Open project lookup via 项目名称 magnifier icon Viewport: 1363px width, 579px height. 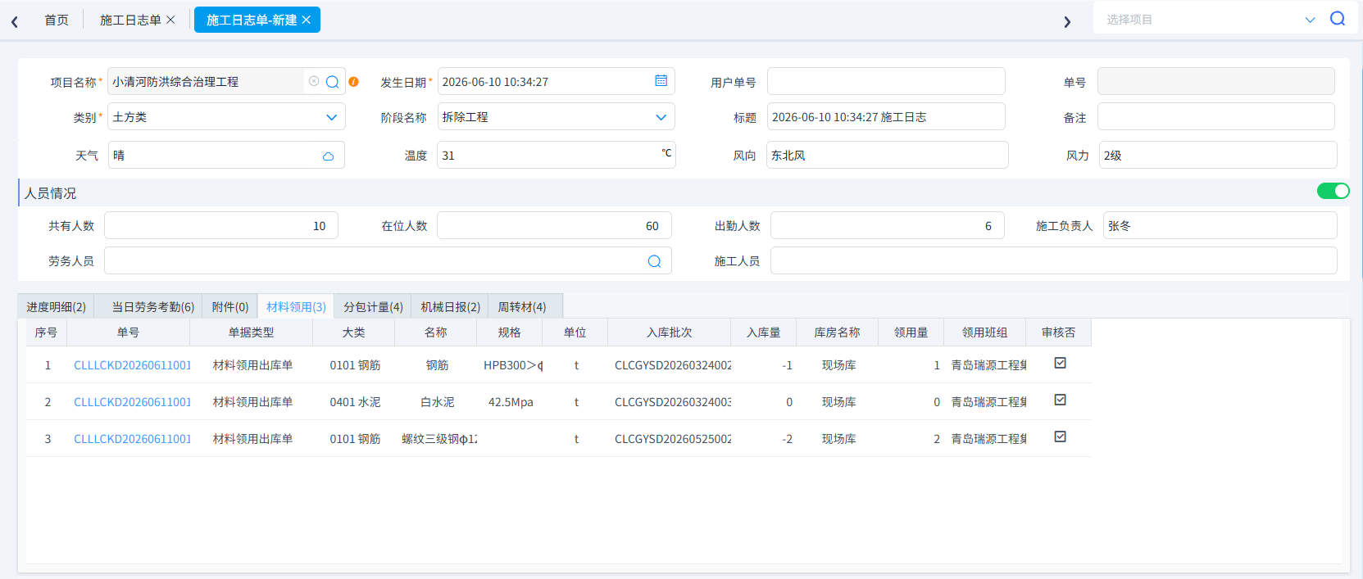(x=332, y=82)
